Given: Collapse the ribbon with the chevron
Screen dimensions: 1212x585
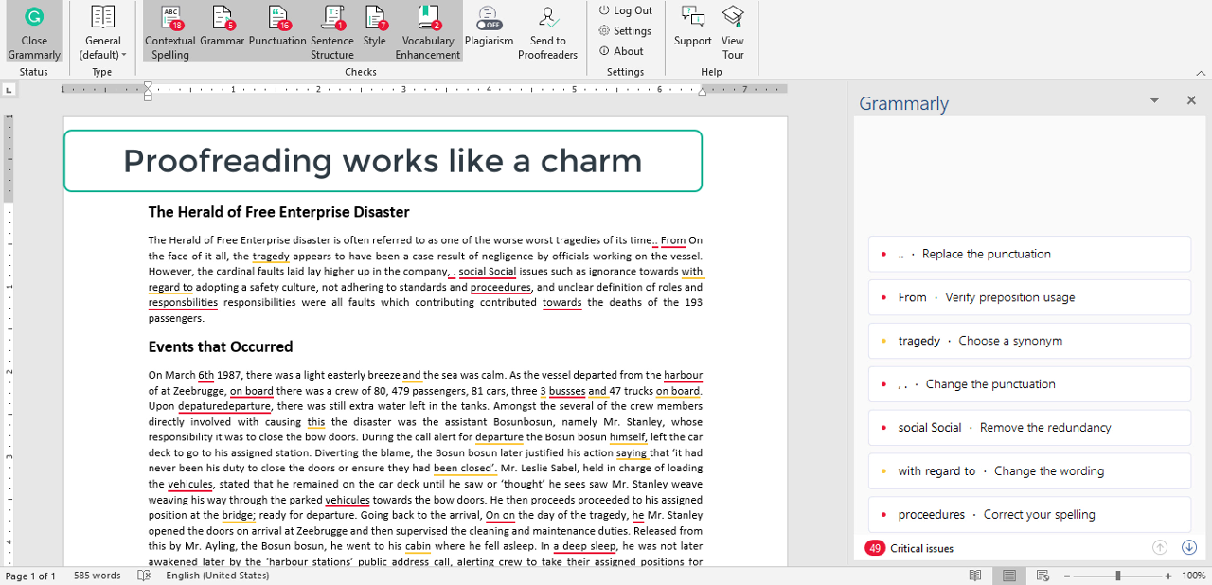Looking at the screenshot, I should pyautogui.click(x=1201, y=73).
